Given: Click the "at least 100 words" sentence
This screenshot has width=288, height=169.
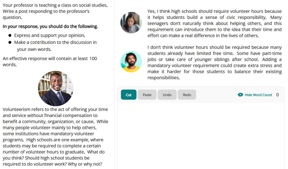Looking at the screenshot, I should tap(50, 61).
